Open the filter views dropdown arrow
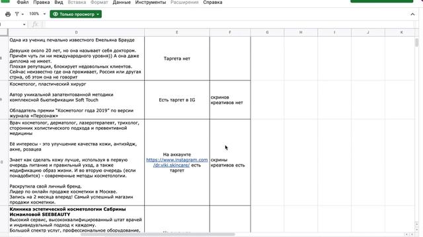 pos(22,14)
